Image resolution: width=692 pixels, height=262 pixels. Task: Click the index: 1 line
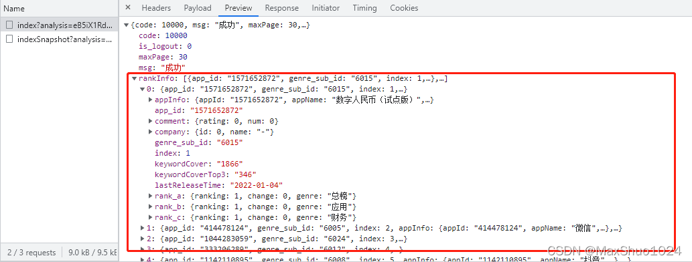(172, 153)
